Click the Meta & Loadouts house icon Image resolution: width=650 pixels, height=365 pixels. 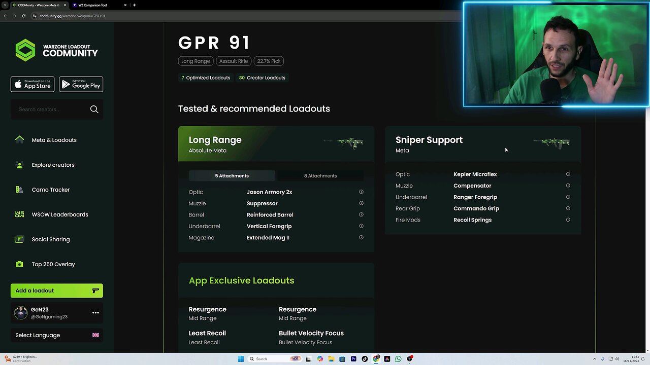click(x=19, y=140)
